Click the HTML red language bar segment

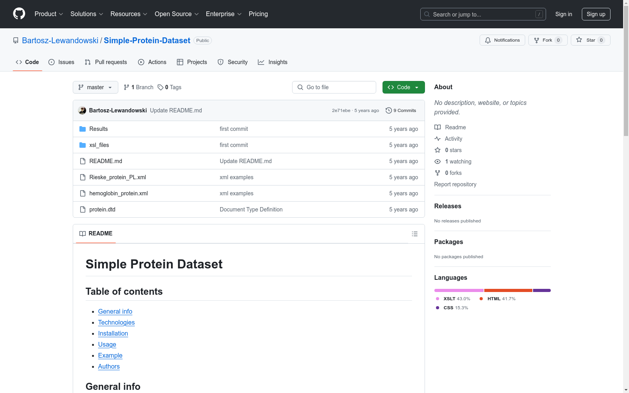point(508,290)
